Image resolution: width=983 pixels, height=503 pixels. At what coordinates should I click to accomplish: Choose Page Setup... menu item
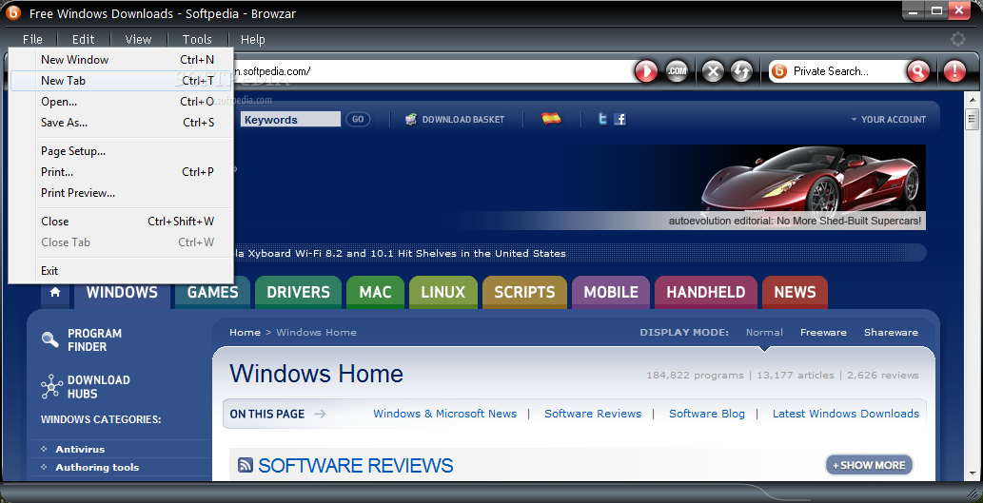click(x=121, y=151)
